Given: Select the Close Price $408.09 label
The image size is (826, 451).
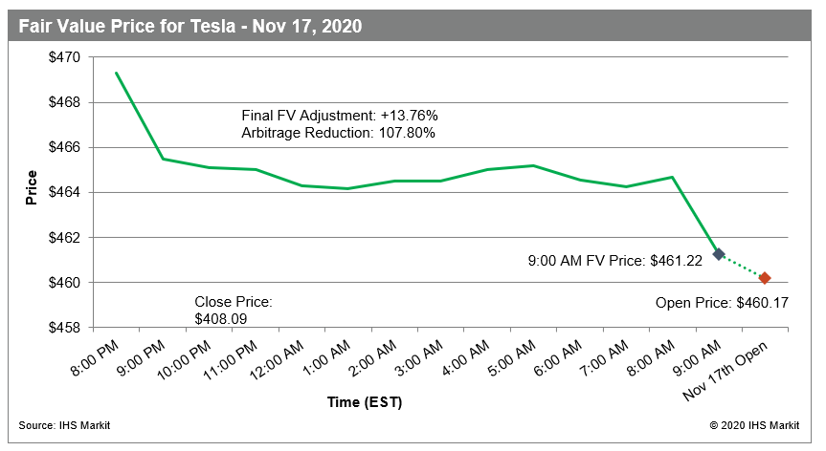Looking at the screenshot, I should tap(233, 310).
